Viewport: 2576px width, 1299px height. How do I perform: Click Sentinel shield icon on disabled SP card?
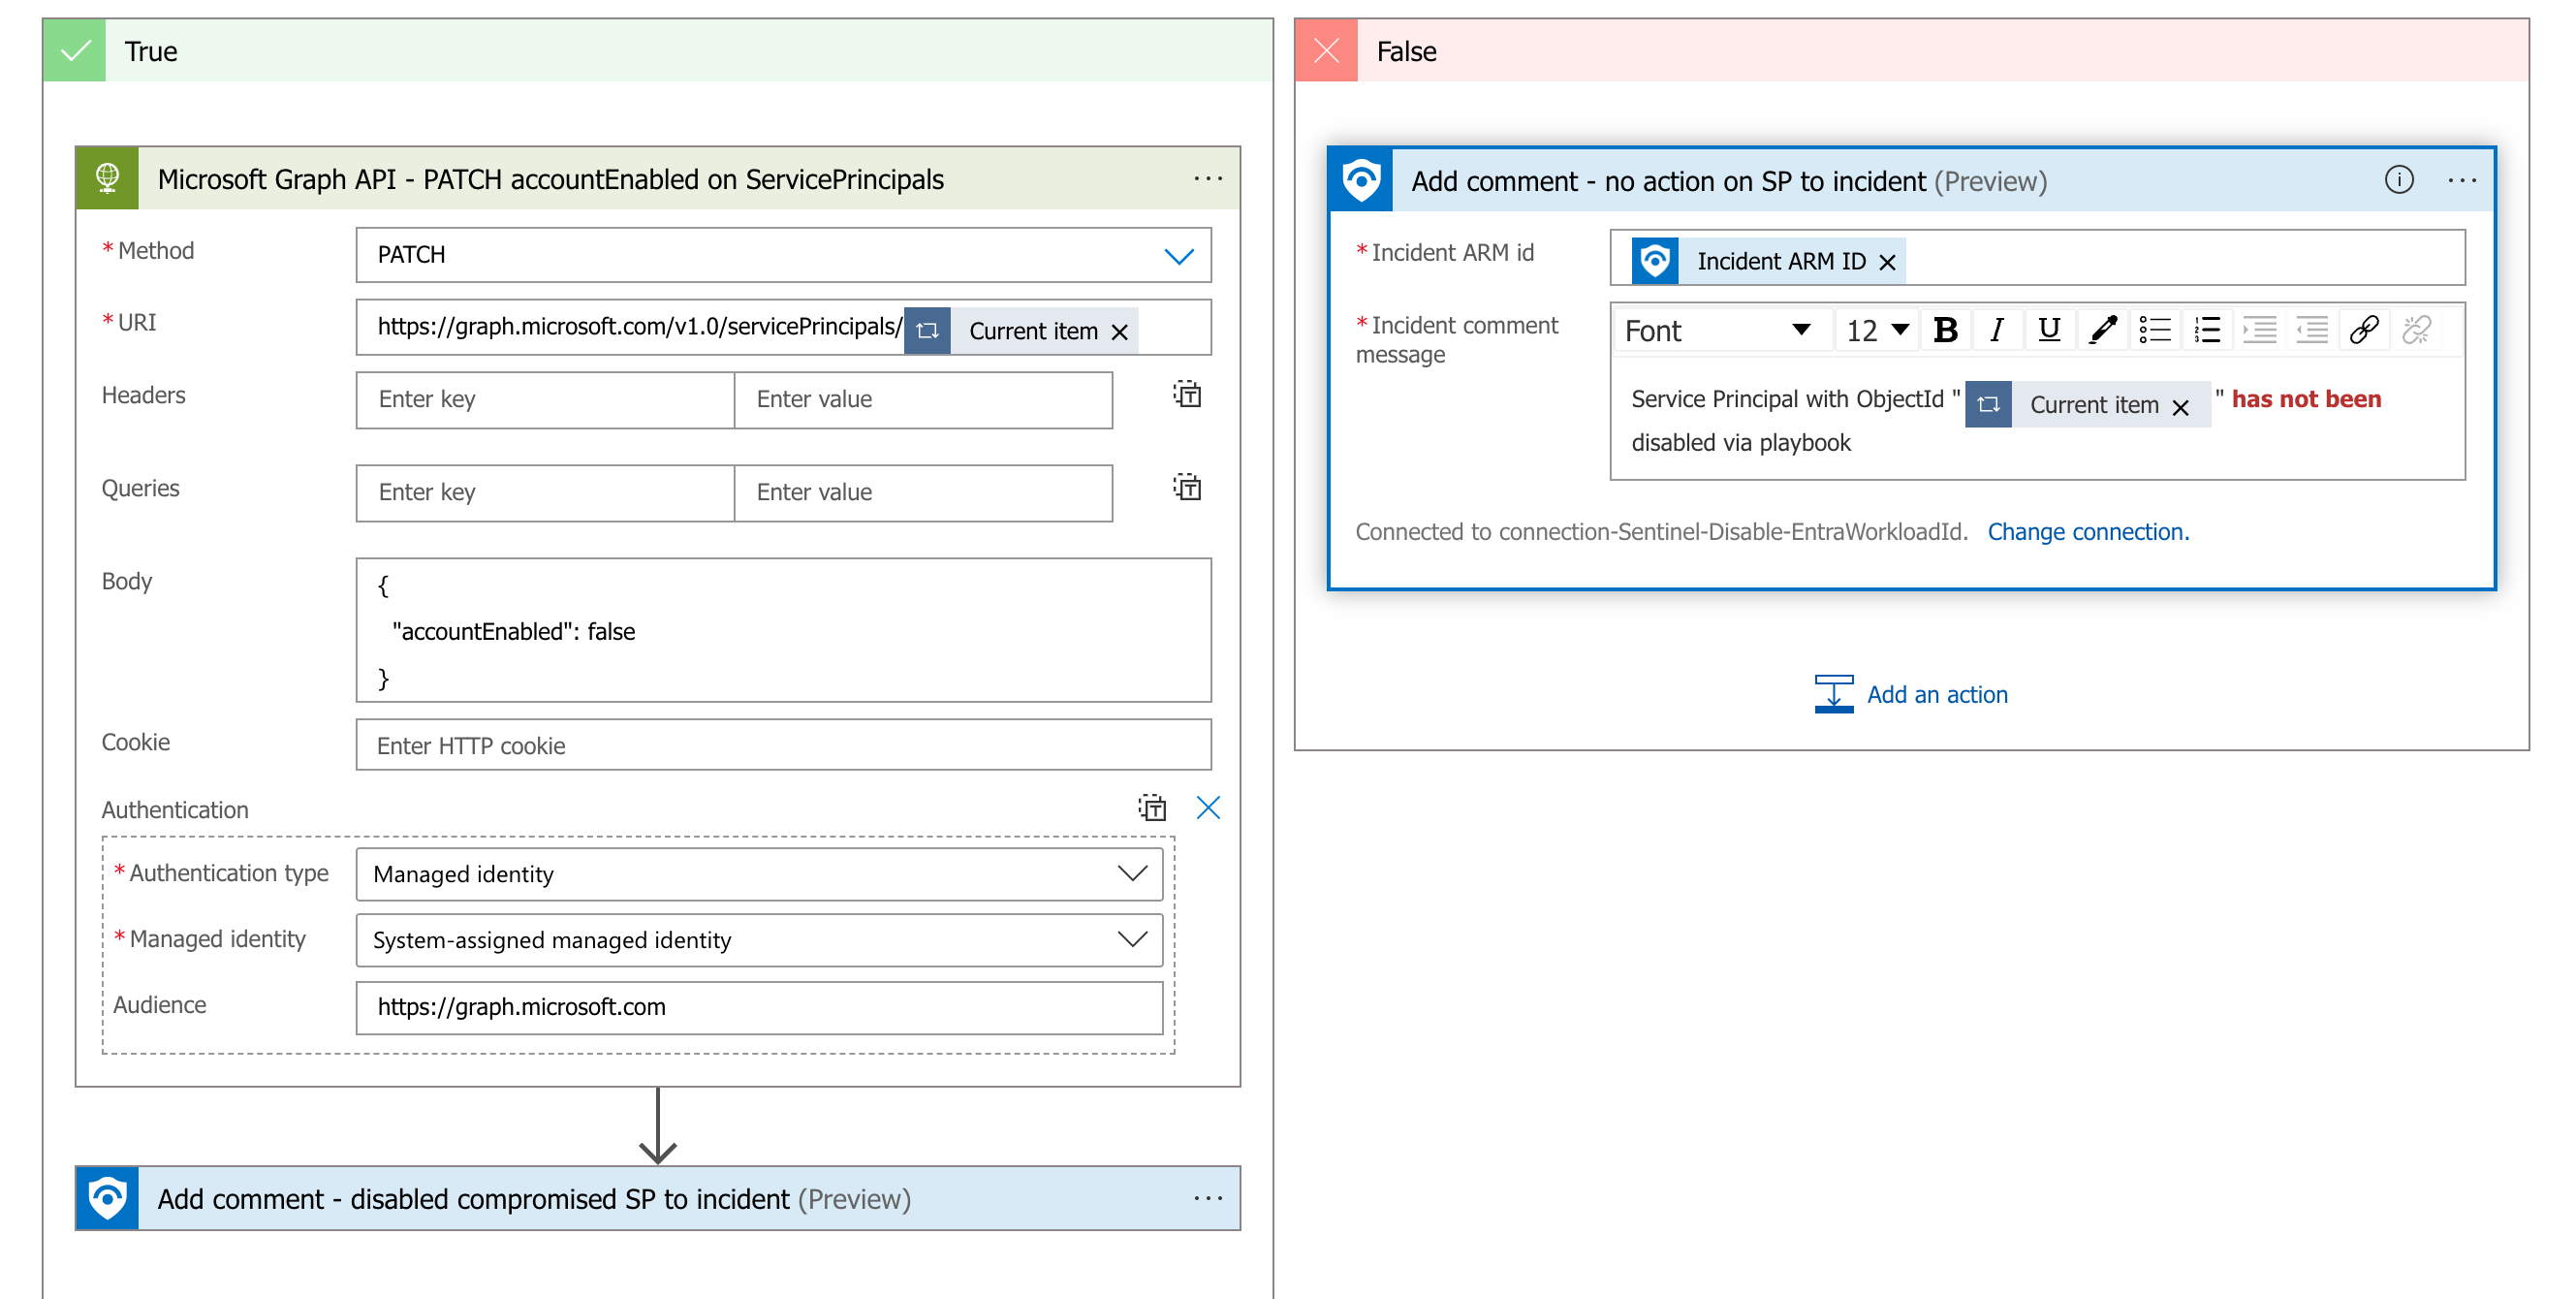[x=108, y=1198]
